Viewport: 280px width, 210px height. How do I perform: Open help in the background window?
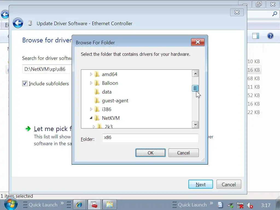270,36
